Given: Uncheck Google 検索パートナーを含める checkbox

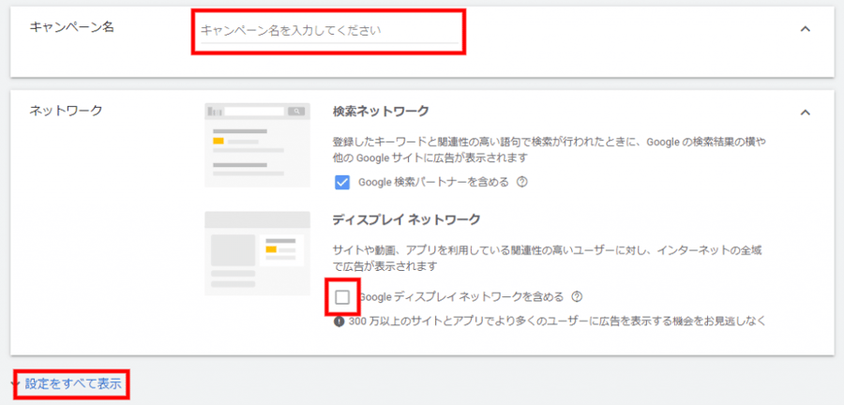Looking at the screenshot, I should [342, 182].
